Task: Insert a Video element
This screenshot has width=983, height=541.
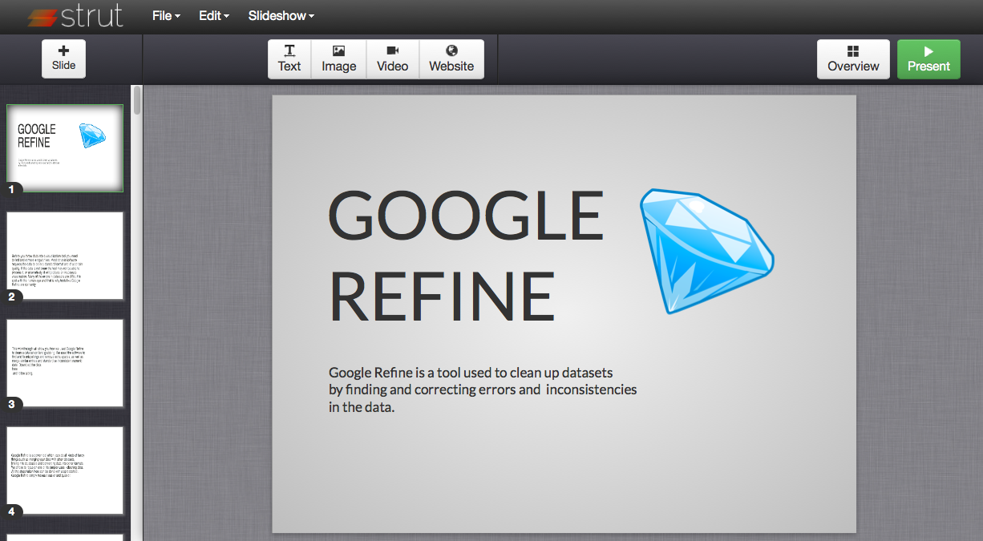Action: click(392, 59)
